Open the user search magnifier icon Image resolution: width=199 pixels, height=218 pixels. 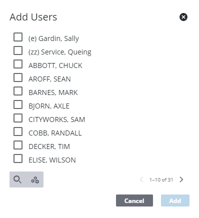click(x=17, y=179)
